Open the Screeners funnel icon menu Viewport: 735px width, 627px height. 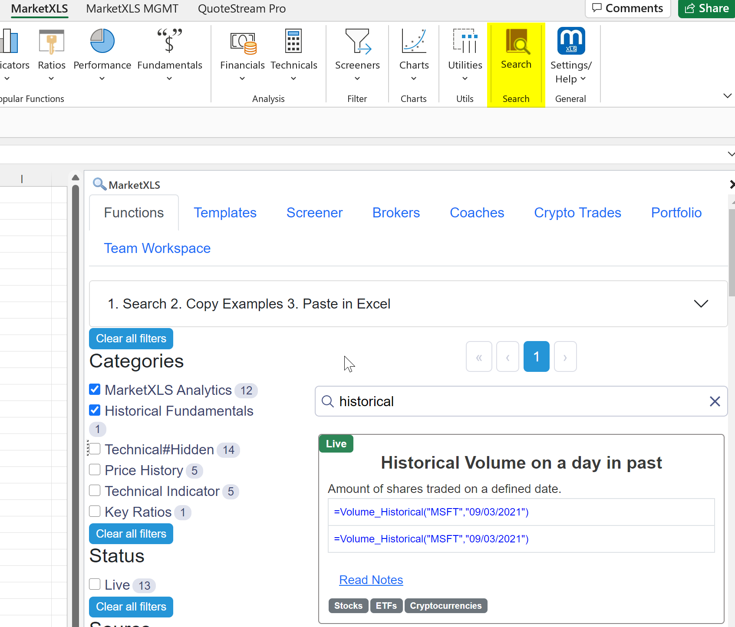357,41
